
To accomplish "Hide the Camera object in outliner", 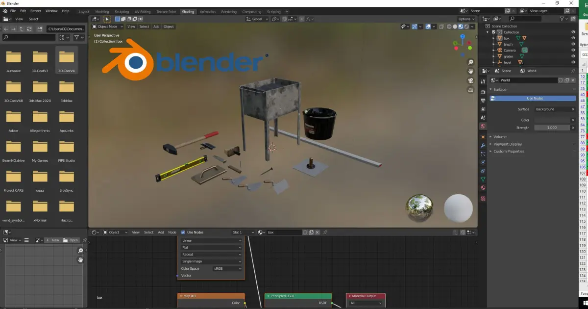I will 573,50.
